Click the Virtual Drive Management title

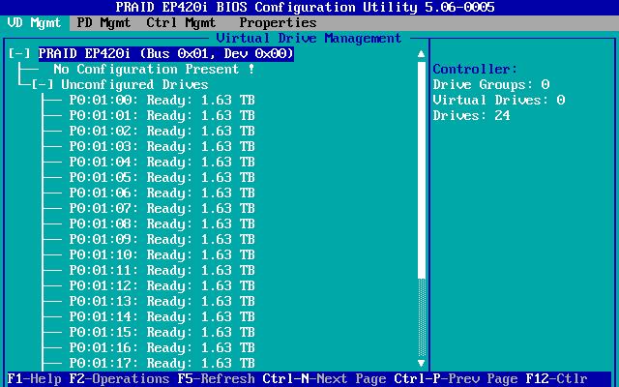tap(309, 39)
